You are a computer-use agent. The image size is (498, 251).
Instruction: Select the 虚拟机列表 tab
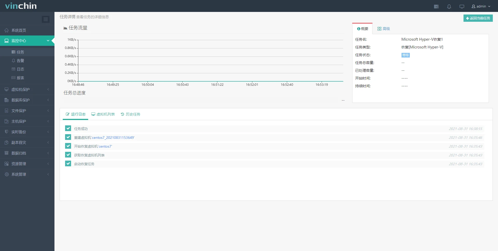tap(103, 114)
